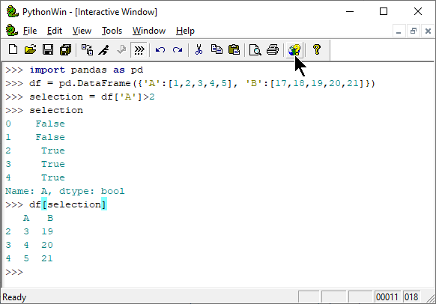This screenshot has height=304, width=436.
Task: Restore the inner Interactive Window
Action: [414, 31]
